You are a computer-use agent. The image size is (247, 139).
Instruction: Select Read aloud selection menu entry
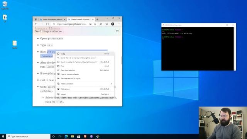point(85,70)
